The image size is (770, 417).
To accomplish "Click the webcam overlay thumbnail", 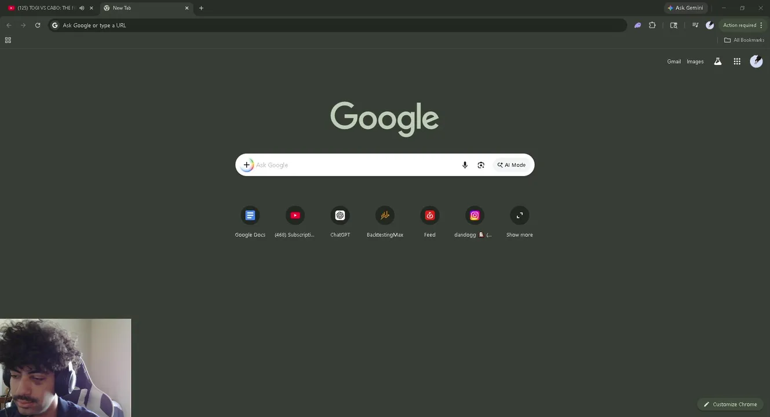I will (65, 368).
